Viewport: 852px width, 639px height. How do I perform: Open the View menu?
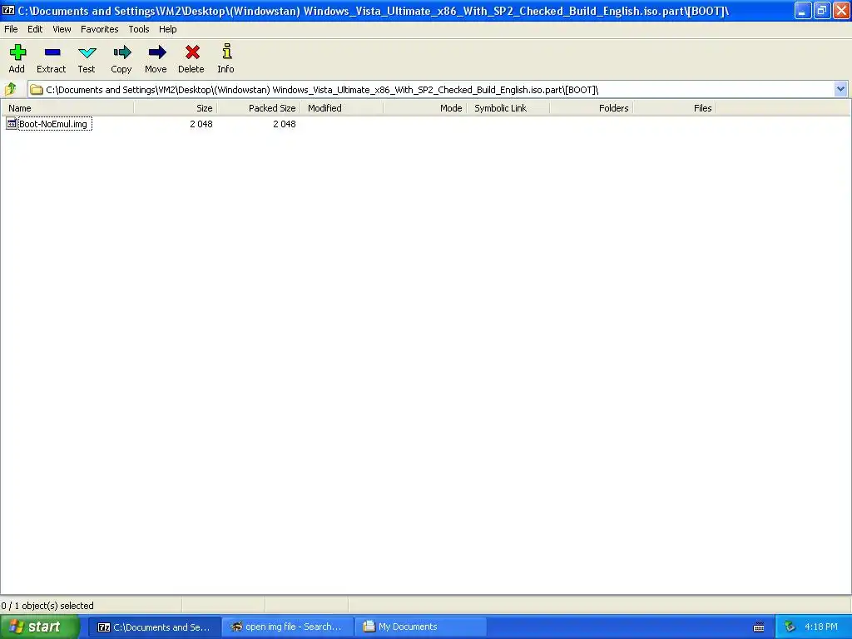point(62,29)
